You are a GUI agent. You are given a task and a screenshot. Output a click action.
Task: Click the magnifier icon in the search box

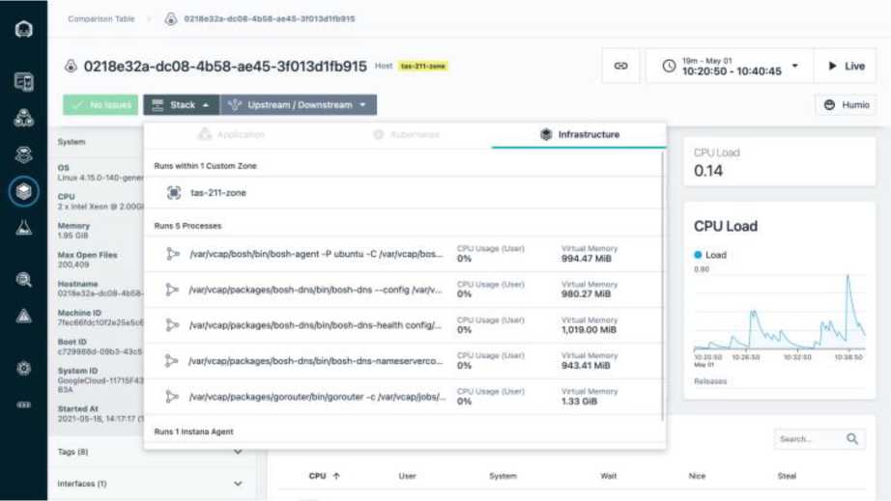(852, 439)
